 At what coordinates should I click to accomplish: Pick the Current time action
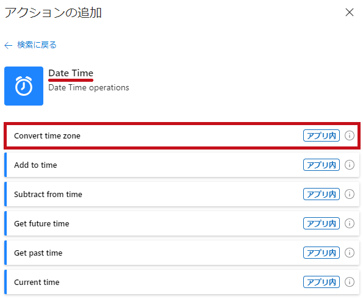182,282
